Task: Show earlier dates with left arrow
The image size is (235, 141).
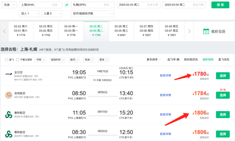Action: pos(4,31)
